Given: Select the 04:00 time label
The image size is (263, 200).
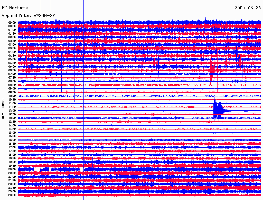Looking at the screenshot, I should (x=12, y=52).
